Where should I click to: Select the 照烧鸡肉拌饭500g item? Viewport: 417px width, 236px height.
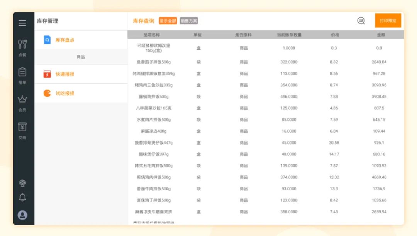(x=154, y=177)
